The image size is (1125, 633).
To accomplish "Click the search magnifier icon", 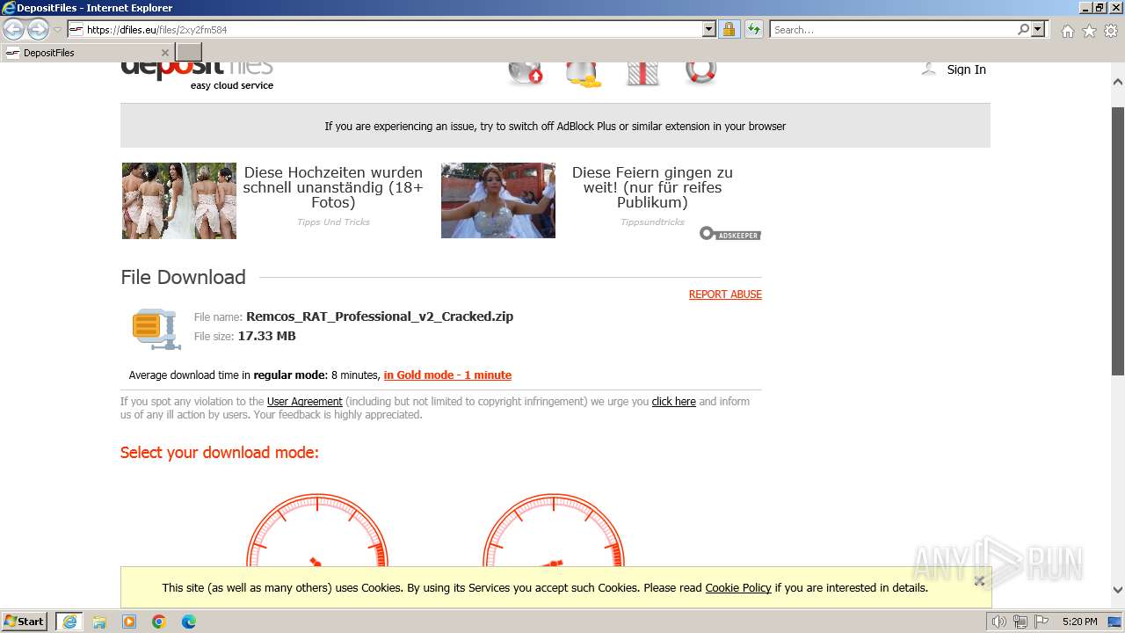I will pos(1024,30).
